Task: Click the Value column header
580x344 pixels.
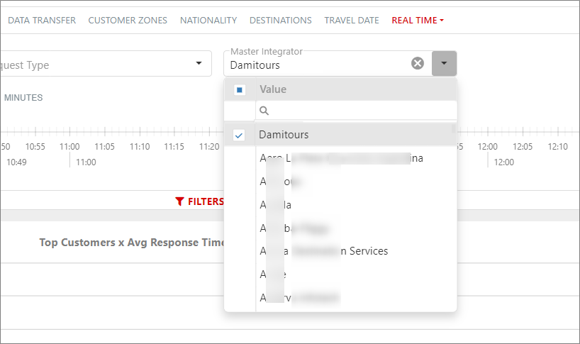Action: (273, 90)
